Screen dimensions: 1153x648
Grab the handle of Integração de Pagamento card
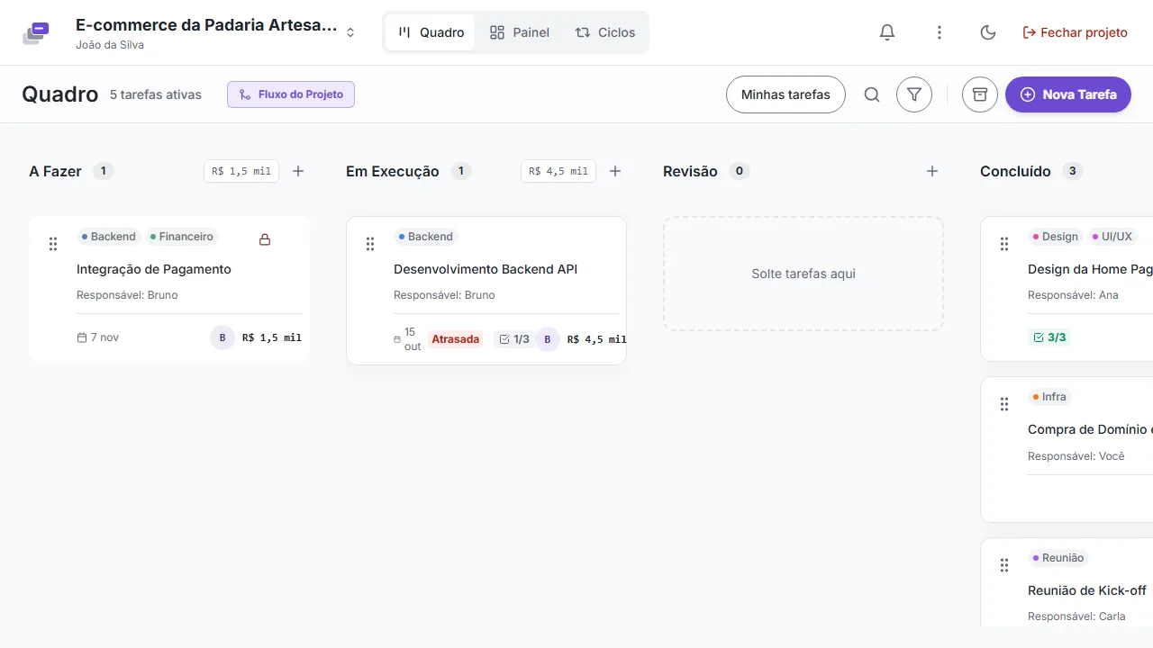click(x=53, y=244)
